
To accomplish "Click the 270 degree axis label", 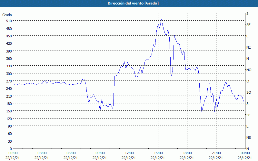I will tap(9, 81).
